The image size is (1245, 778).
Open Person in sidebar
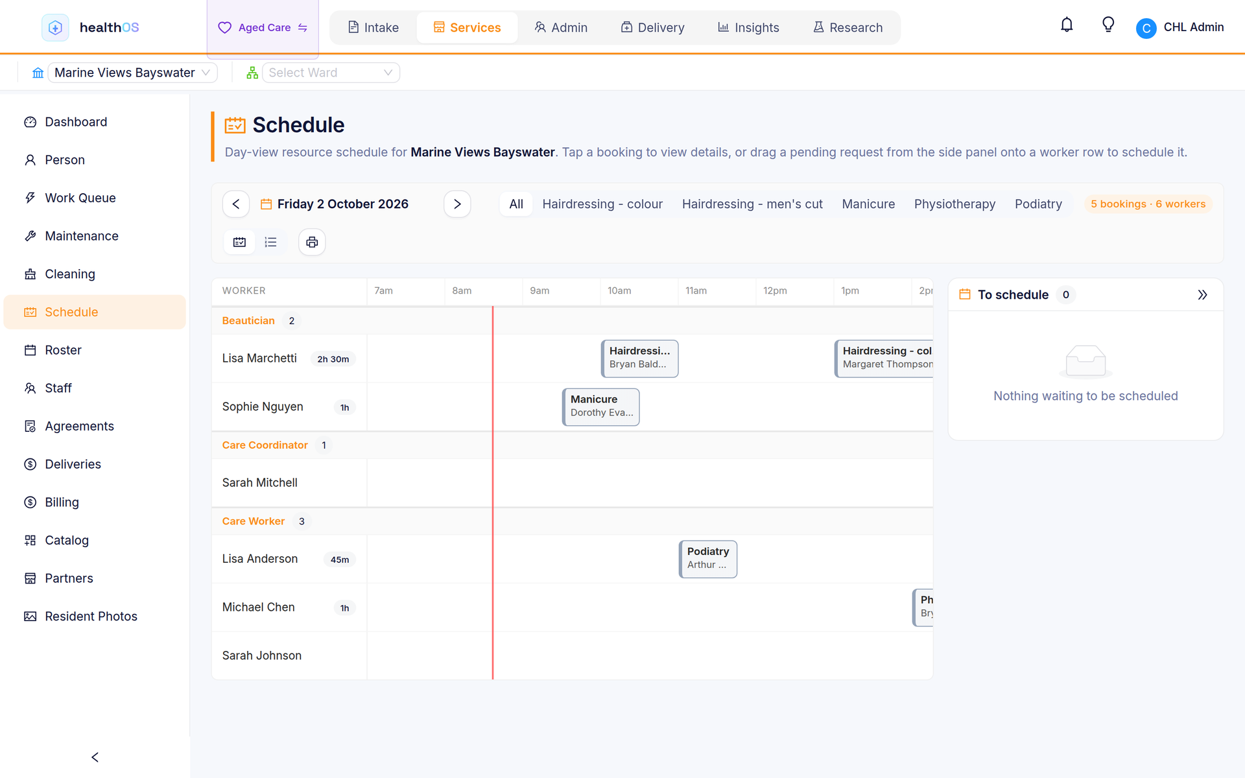(95, 160)
